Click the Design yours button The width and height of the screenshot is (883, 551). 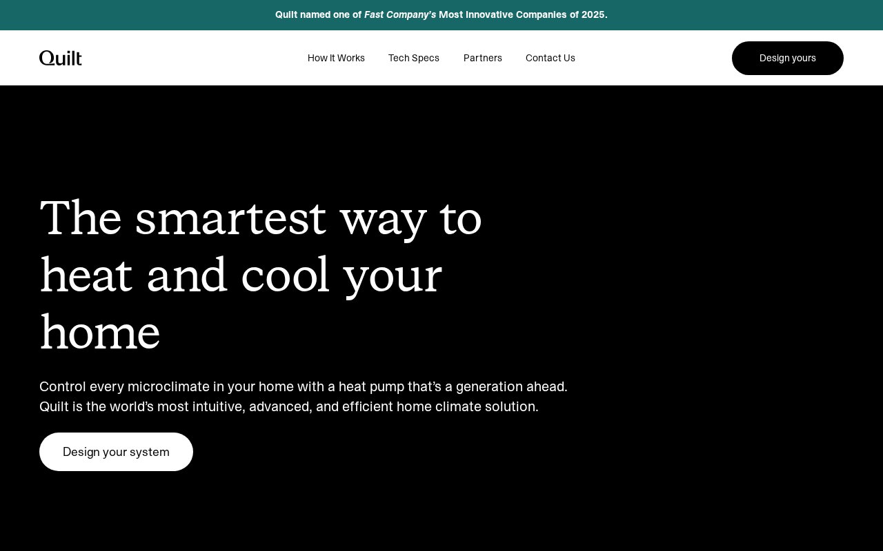[788, 58]
